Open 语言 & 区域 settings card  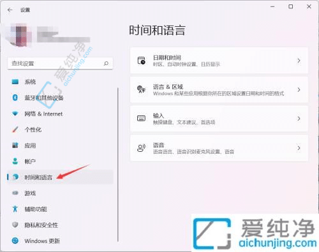(x=219, y=90)
